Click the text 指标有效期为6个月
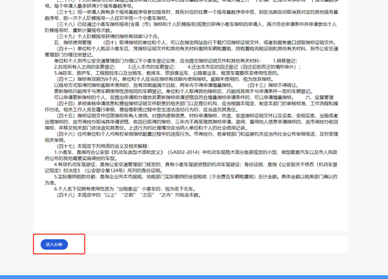Screen dimensions: 388x279 tap(99, 79)
